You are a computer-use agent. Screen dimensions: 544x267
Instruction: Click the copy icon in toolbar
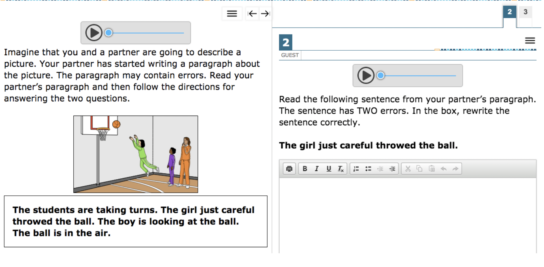point(419,169)
